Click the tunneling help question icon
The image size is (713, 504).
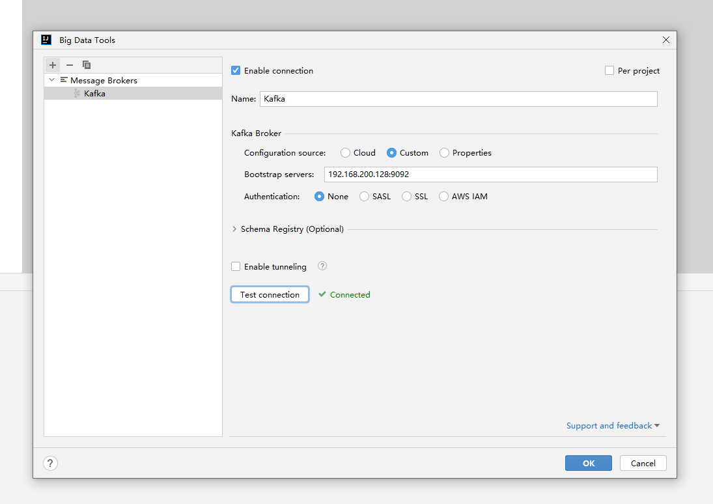322,266
